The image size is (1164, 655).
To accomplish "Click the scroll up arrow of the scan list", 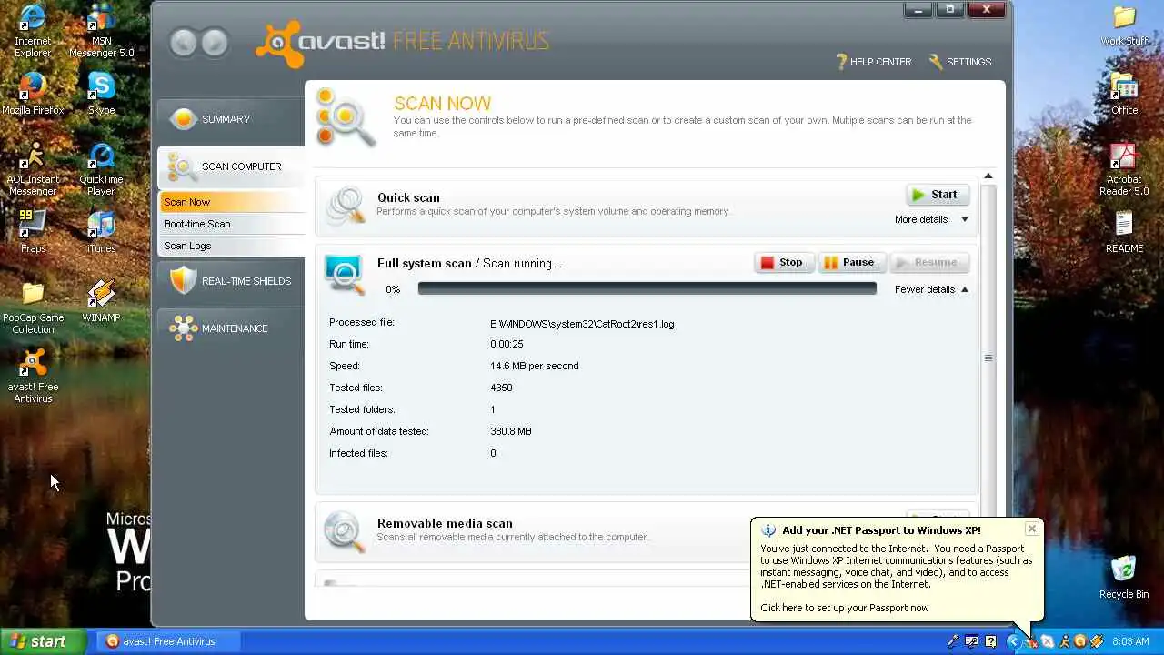I will [988, 176].
